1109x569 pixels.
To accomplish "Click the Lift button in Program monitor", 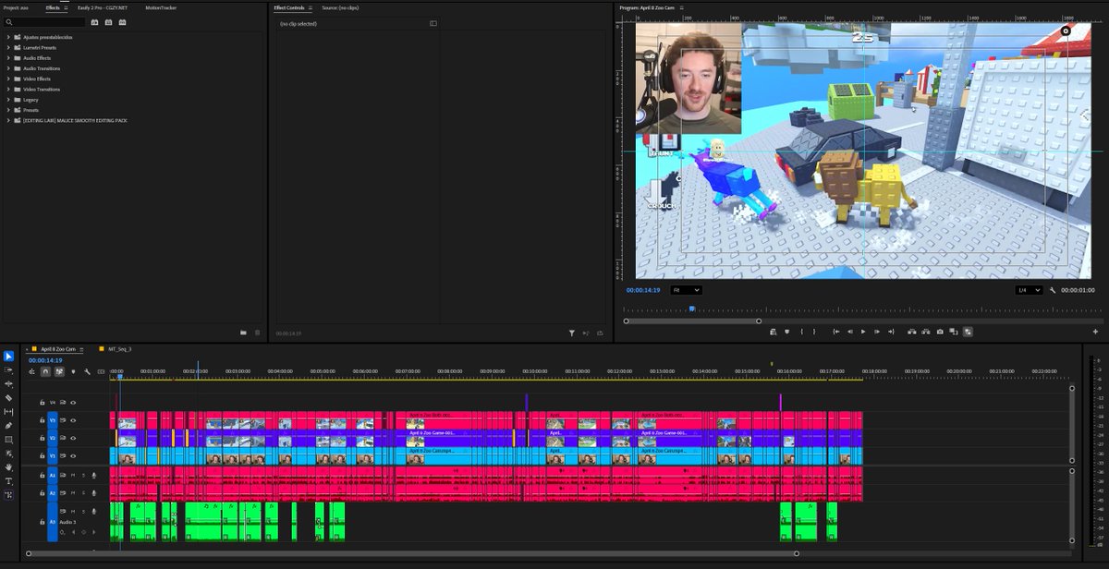I will [x=911, y=331].
